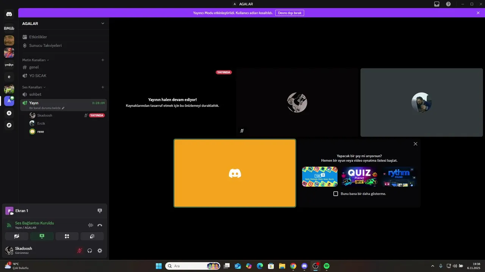Open the YO SICAK channel

(64, 76)
